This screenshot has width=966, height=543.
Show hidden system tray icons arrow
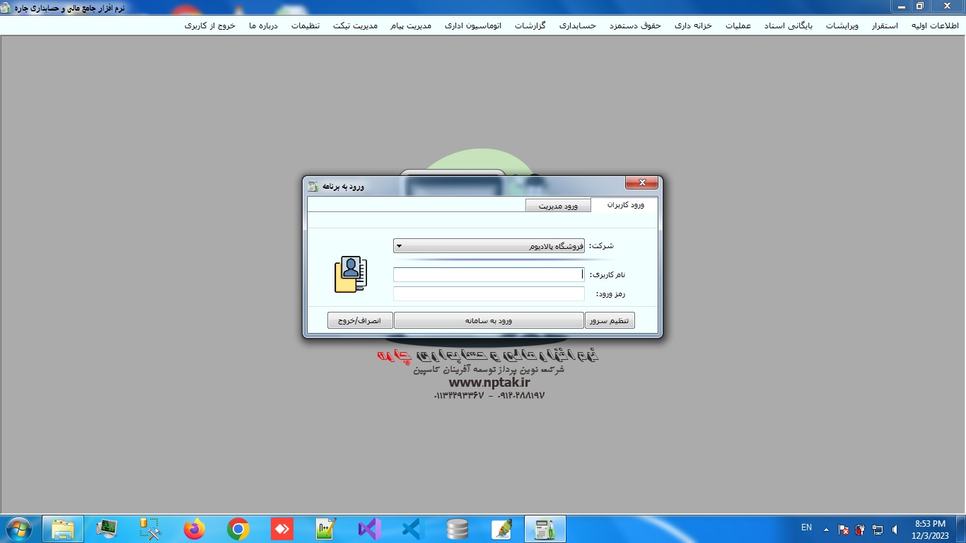[826, 529]
